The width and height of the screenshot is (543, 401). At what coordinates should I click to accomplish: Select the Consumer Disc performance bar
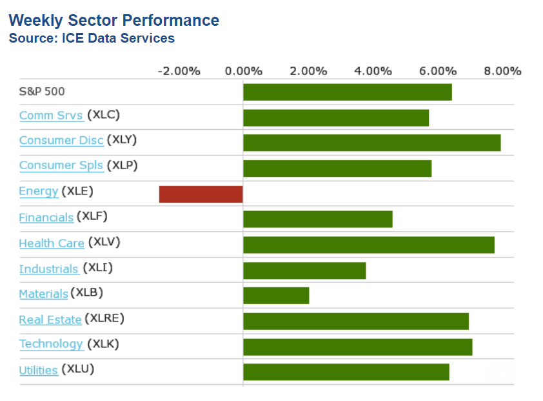(371, 143)
